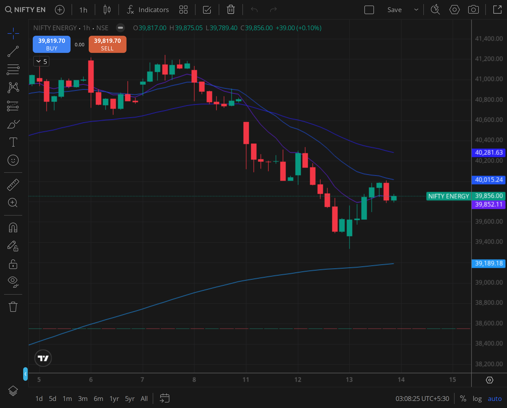Click the 40,281.63 price label
Image resolution: width=507 pixels, height=408 pixels.
point(489,152)
